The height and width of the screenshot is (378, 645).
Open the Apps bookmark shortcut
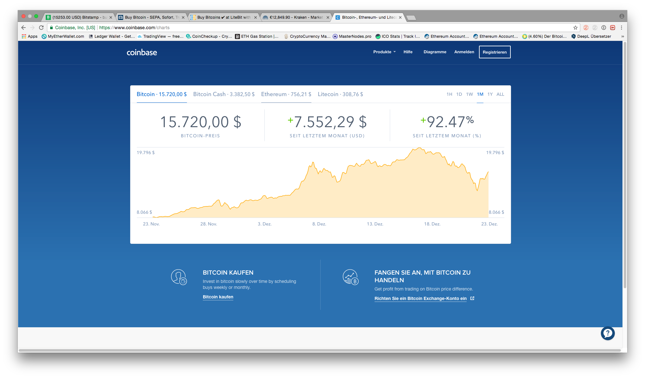pos(30,36)
